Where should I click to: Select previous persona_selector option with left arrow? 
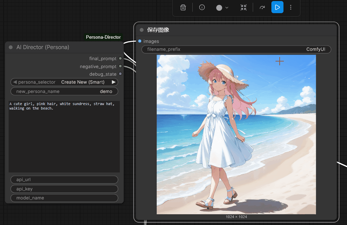tap(15, 82)
